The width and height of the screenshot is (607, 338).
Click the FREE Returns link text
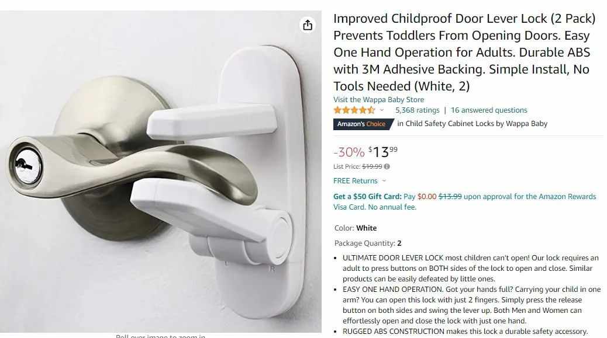coord(356,181)
